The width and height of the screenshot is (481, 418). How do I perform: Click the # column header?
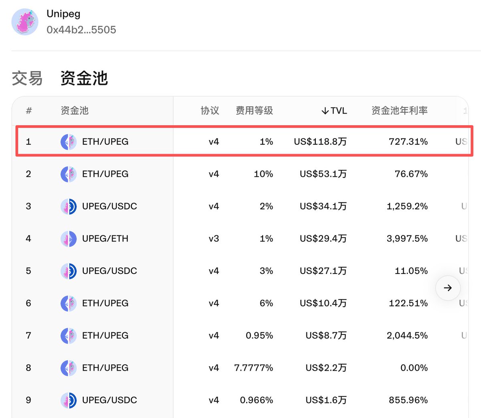29,111
